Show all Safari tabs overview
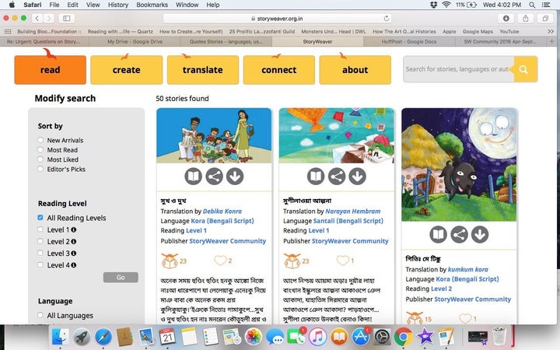This screenshot has width=560, height=350. point(545,18)
